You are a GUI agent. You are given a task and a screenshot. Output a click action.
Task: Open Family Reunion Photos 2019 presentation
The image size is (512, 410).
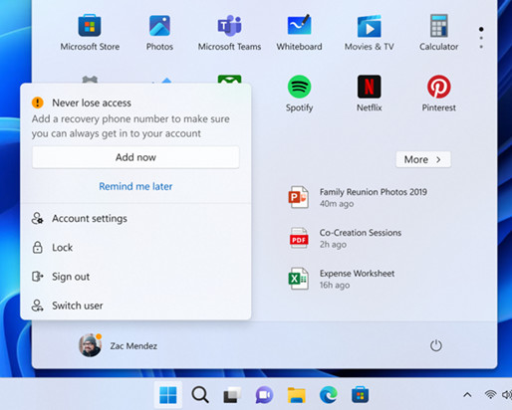coord(358,197)
